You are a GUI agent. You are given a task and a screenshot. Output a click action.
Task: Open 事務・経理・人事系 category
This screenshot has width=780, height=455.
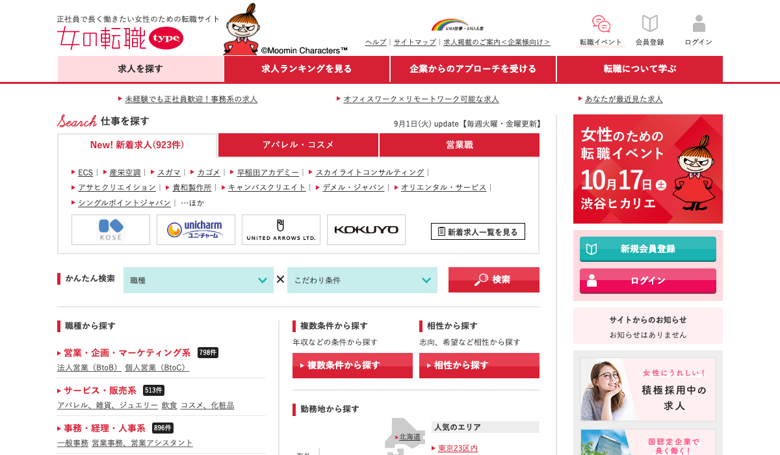click(105, 428)
